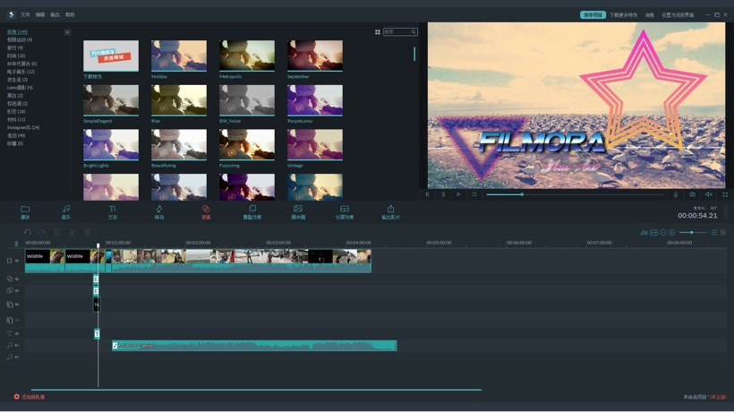This screenshot has height=412, width=734.
Task: Select the 文字 (Text) tool icon
Action: pyautogui.click(x=113, y=210)
